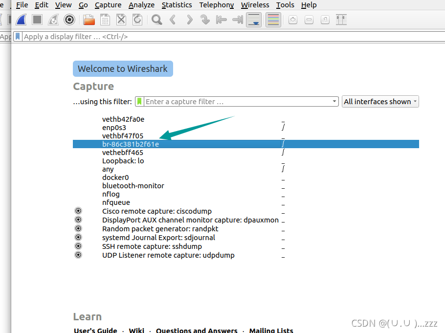The height and width of the screenshot is (333, 445).
Task: Save this capture file icon
Action: pyautogui.click(x=105, y=20)
